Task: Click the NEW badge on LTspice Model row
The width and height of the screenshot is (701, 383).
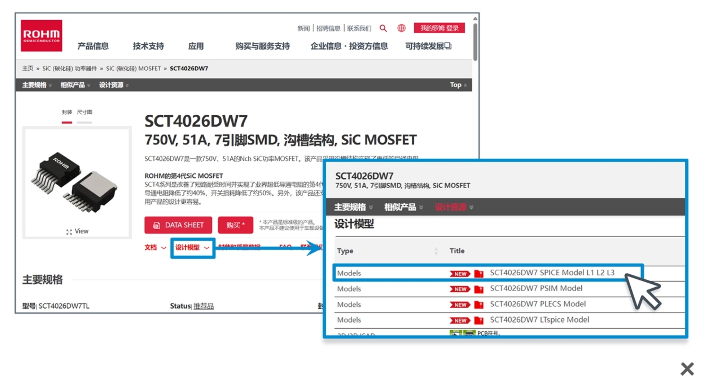Action: click(460, 321)
